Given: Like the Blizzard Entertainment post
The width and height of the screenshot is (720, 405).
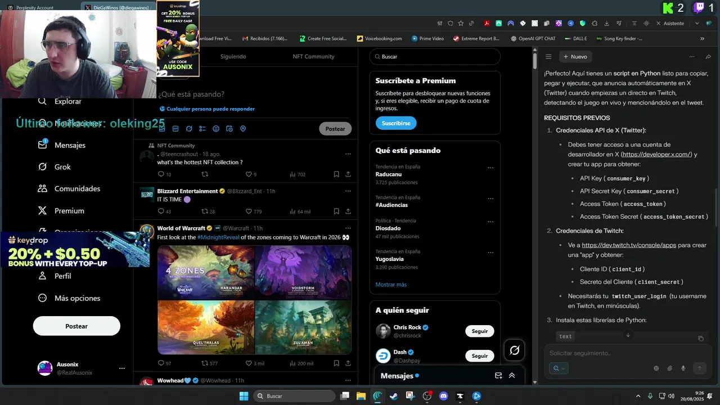Looking at the screenshot, I should [x=254, y=211].
